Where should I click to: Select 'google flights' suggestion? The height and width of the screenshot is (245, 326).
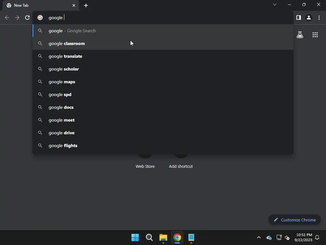pos(163,145)
